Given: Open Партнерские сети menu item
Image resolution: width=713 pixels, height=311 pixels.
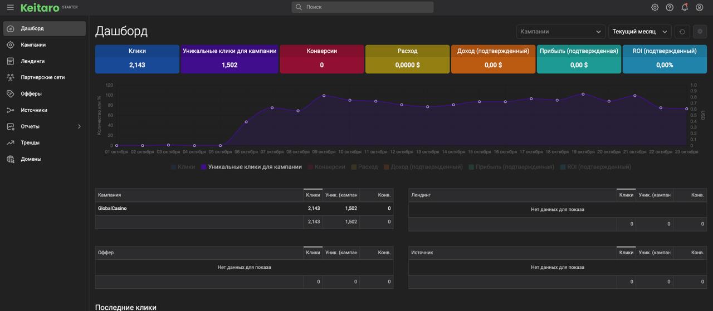Looking at the screenshot, I should tap(42, 77).
